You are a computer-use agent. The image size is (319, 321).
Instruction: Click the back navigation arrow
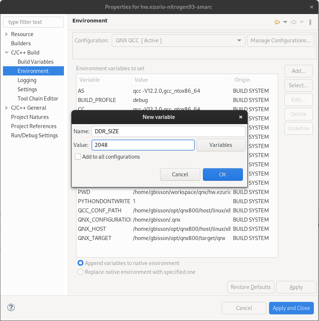[x=277, y=22]
